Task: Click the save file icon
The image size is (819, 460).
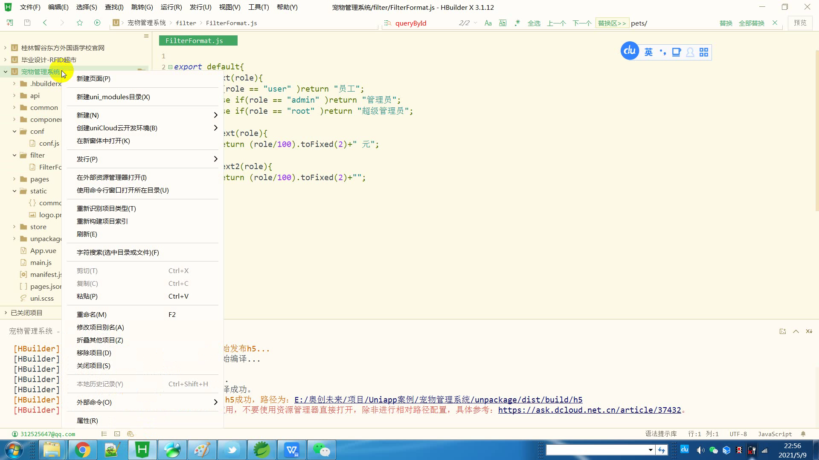Action: tap(27, 23)
